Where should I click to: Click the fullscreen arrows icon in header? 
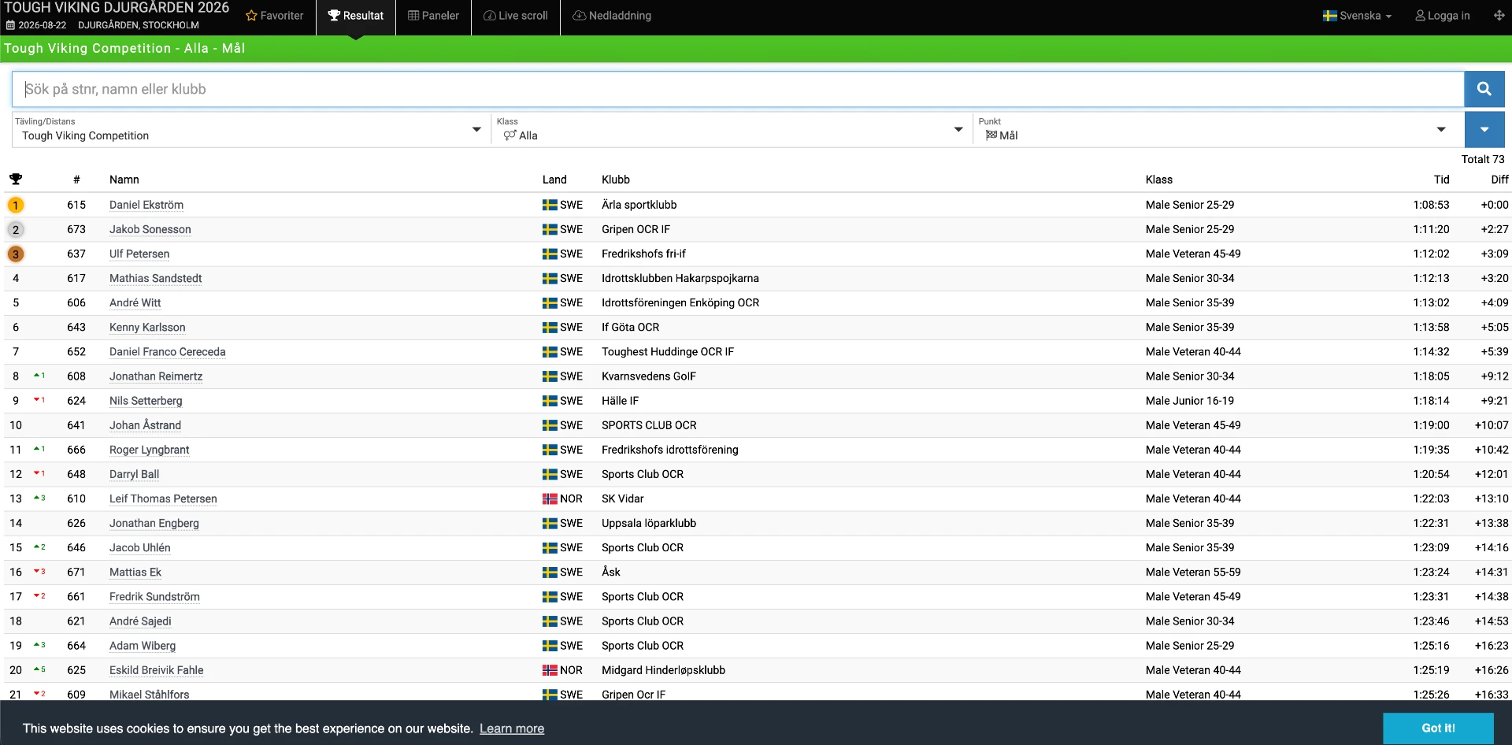[1499, 16]
